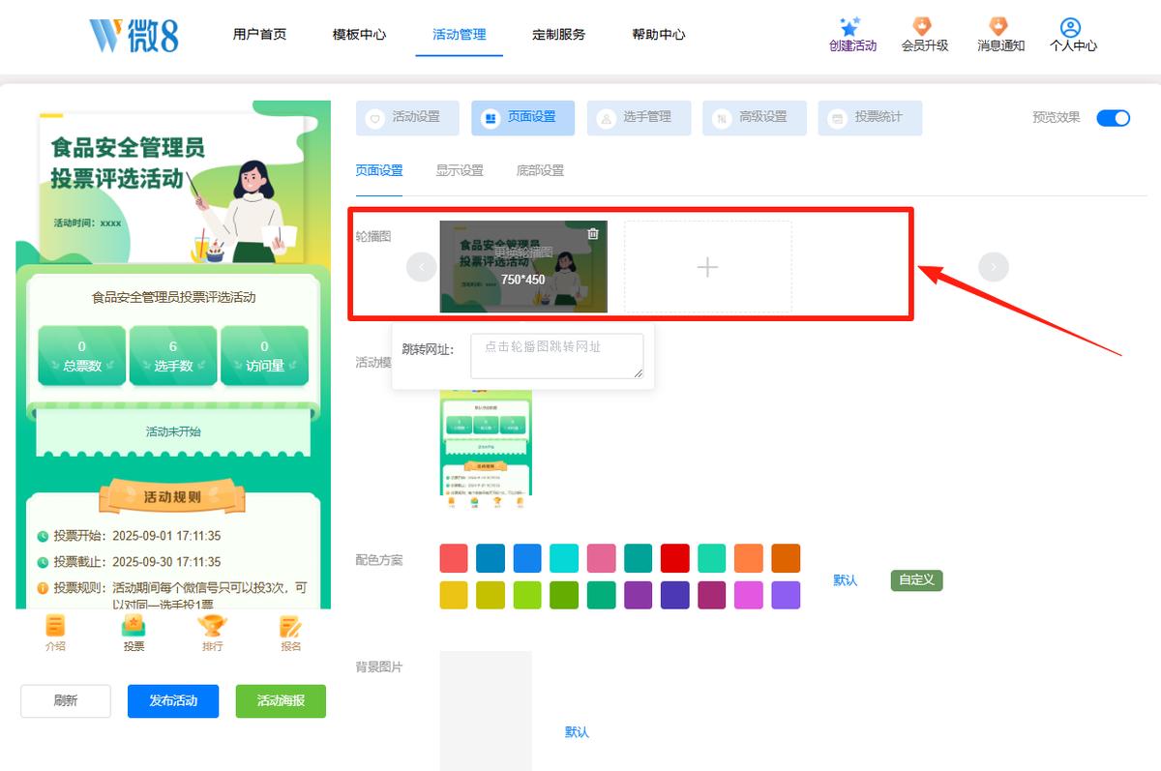Open the 个人中心 profile icon
Screen dimensions: 1161x771
(x=1070, y=27)
